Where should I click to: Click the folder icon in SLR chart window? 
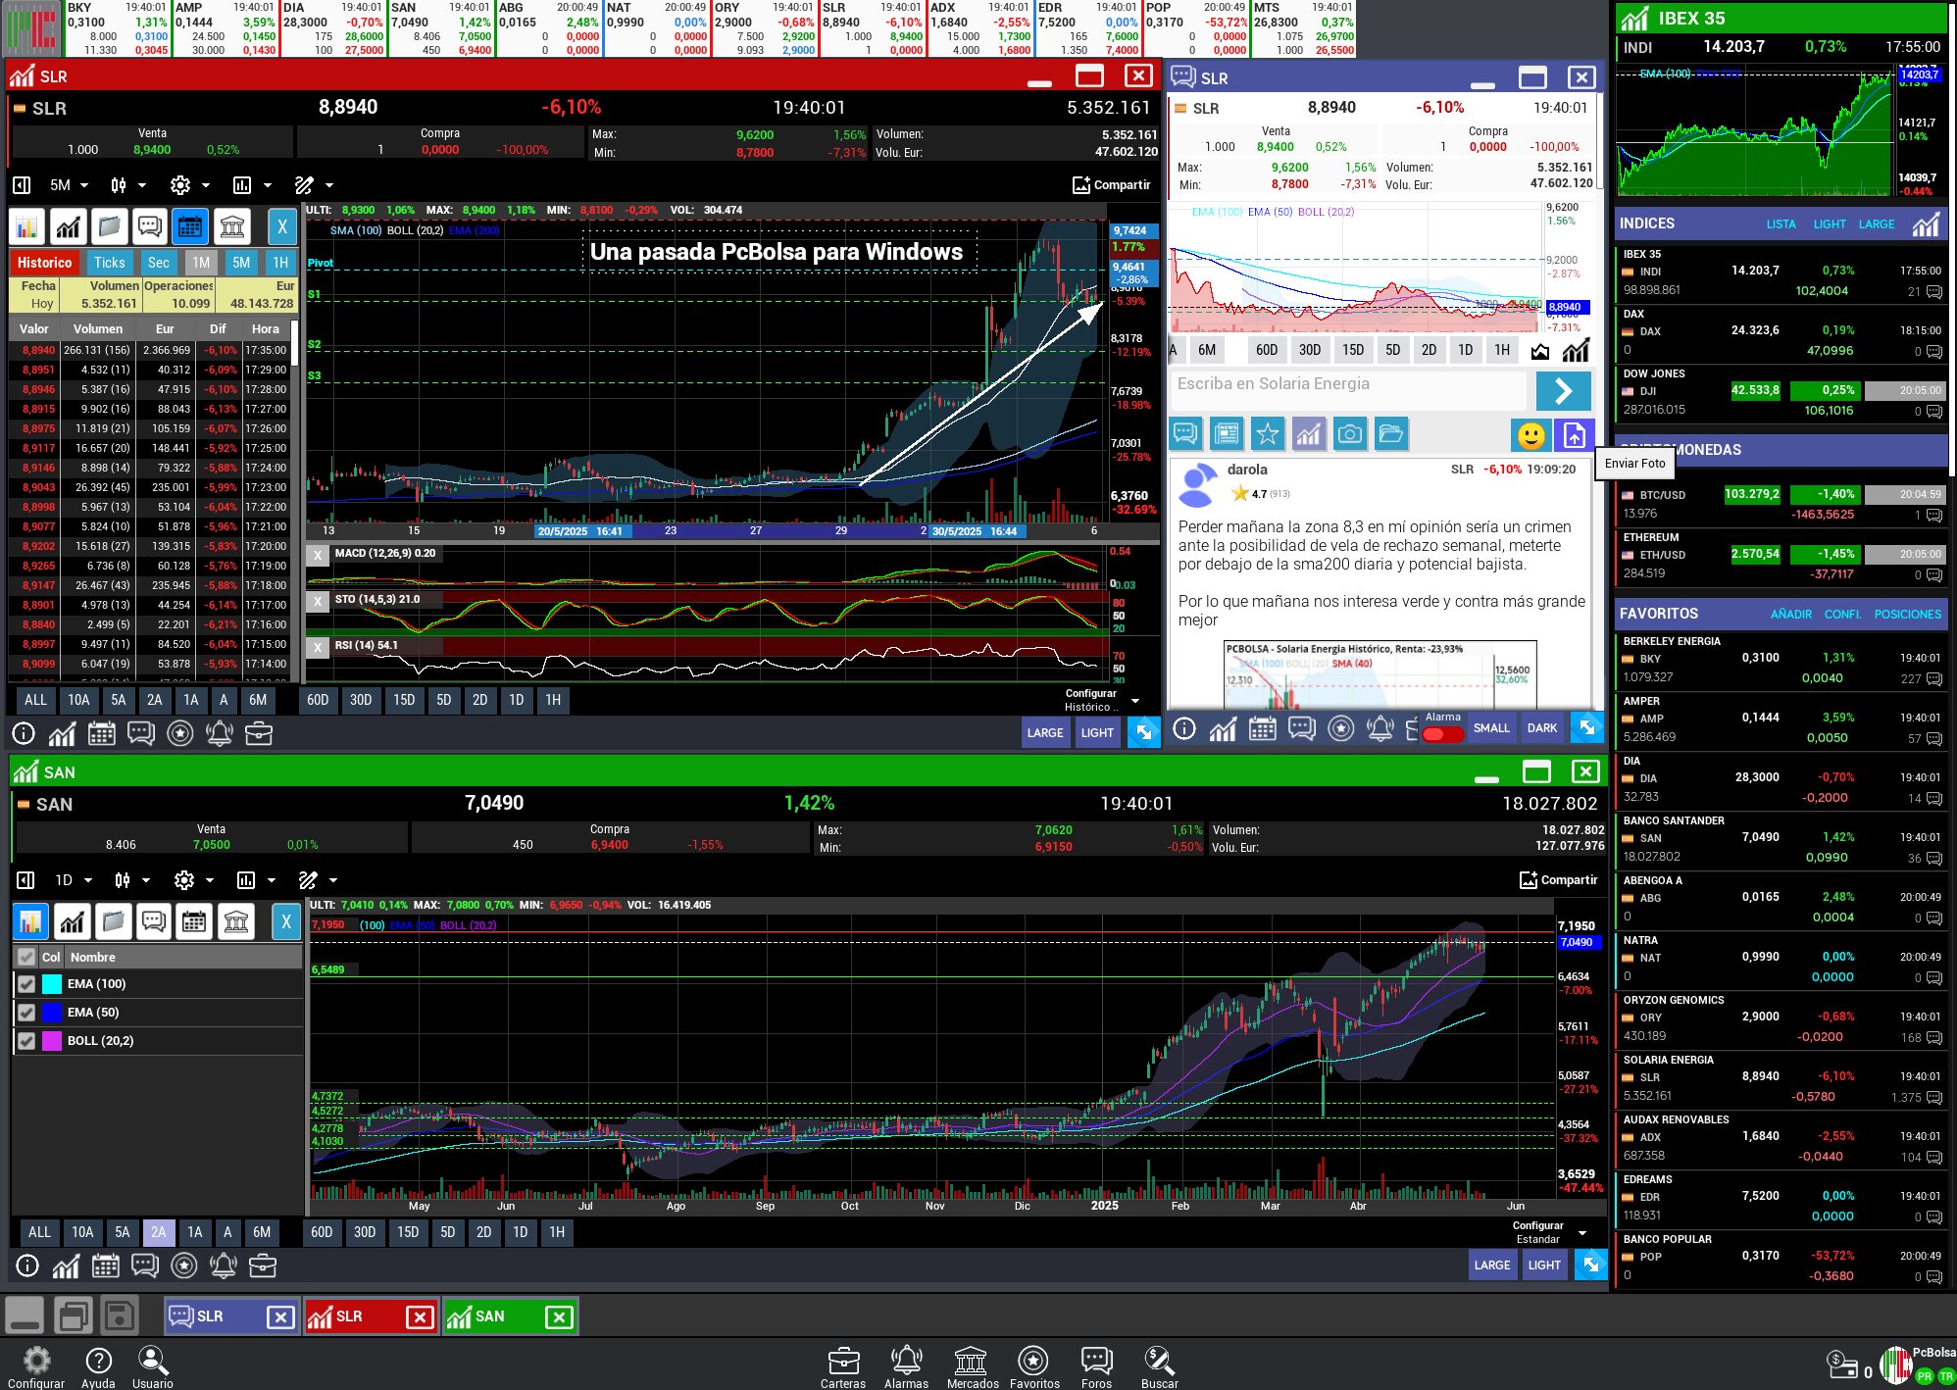pos(109,227)
